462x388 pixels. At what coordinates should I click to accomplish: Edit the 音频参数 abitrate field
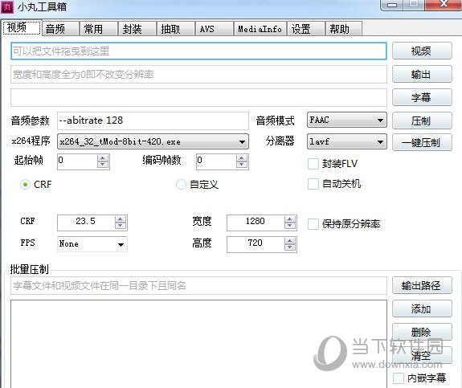click(x=153, y=120)
